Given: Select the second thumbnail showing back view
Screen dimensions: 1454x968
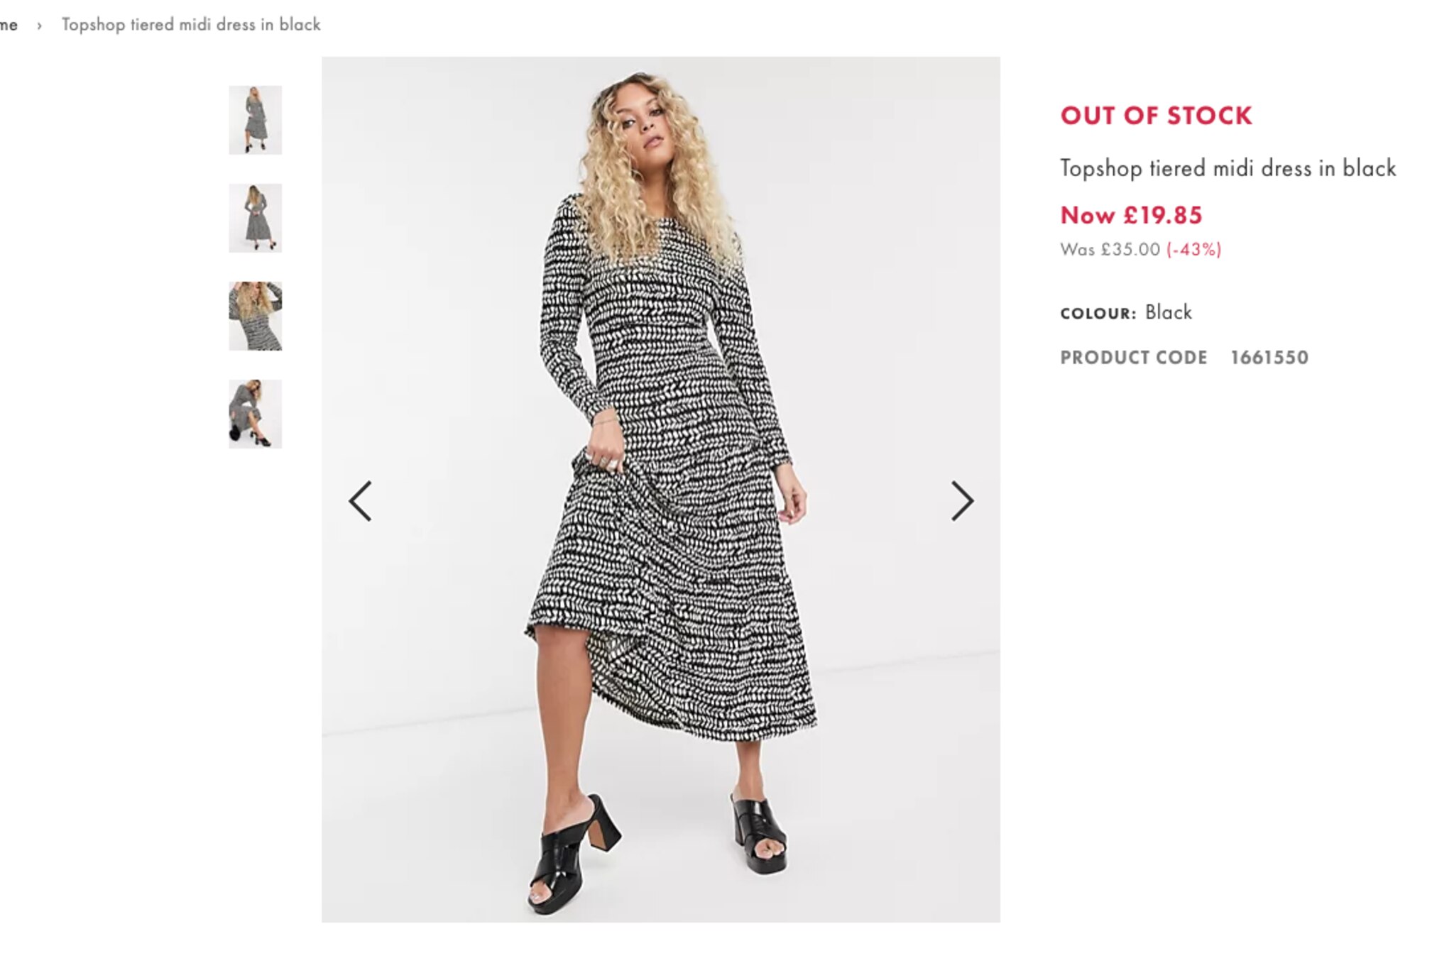Looking at the screenshot, I should click(x=255, y=218).
